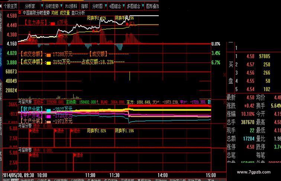The height and width of the screenshot is (181, 281).
Task: Click the 总额 value 17284
Action: coord(249,139)
